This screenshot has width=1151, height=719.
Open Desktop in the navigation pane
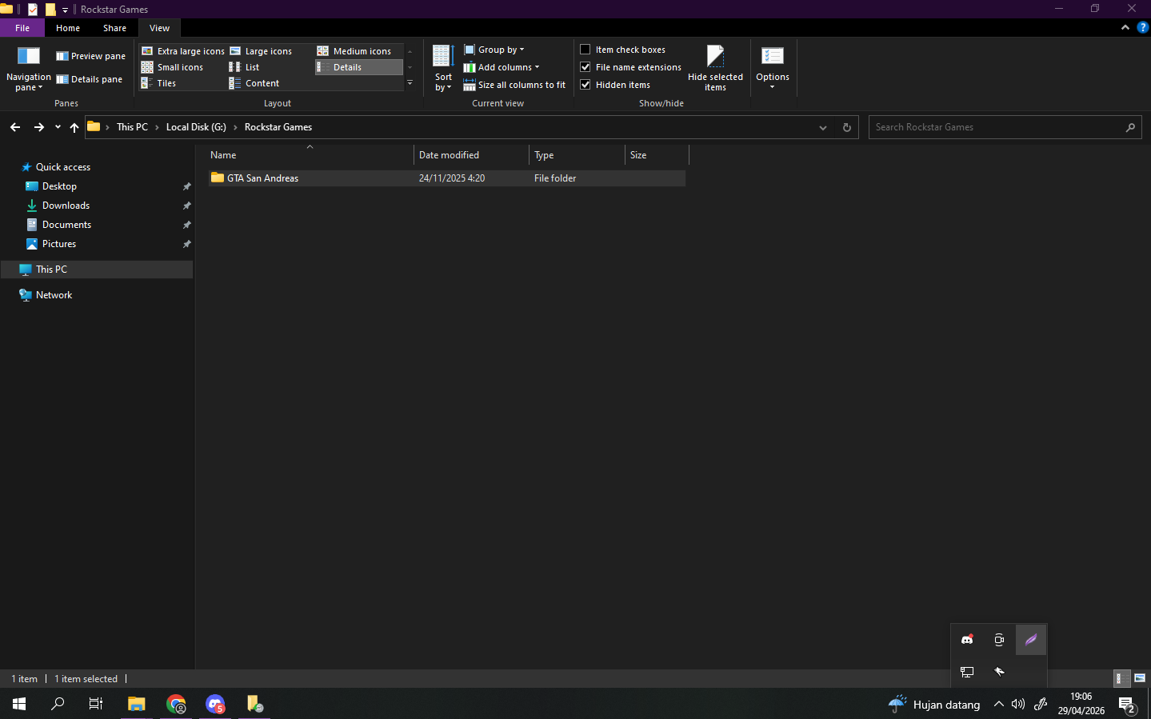pyautogui.click(x=59, y=186)
